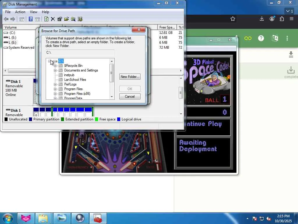This screenshot has width=298, height=224.
Task: Switch to 3D Pinball via taskbar ball icon
Action: [x=80, y=218]
